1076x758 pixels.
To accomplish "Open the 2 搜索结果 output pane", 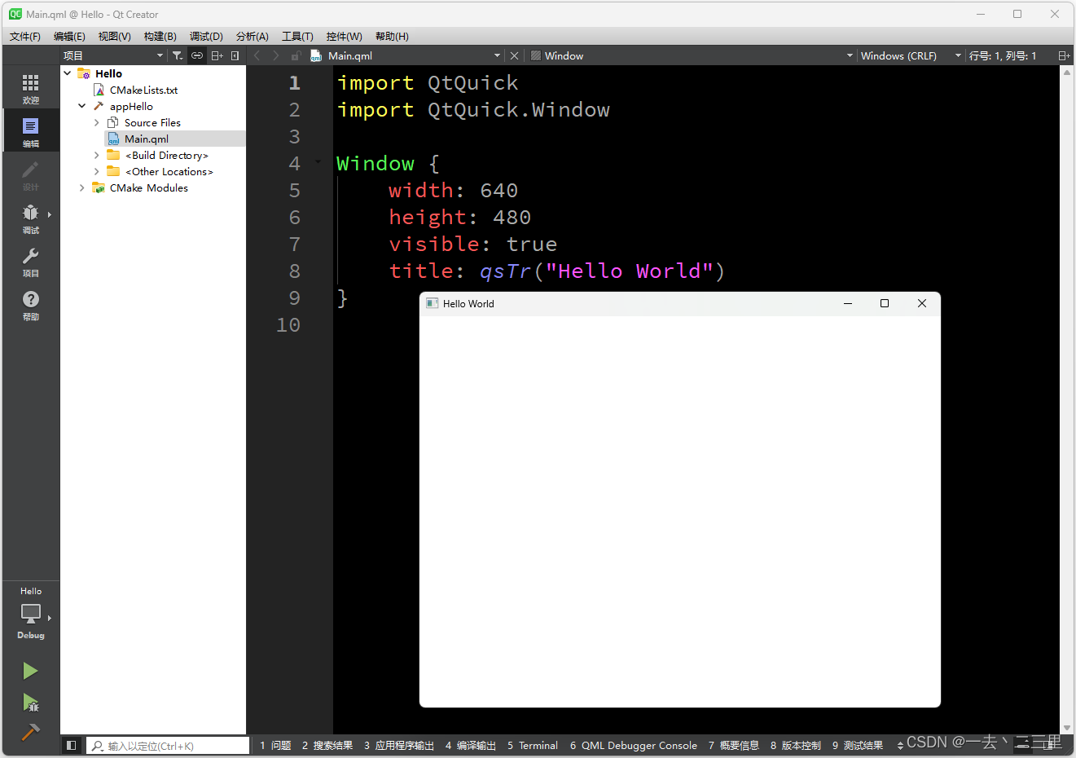I will (x=327, y=745).
